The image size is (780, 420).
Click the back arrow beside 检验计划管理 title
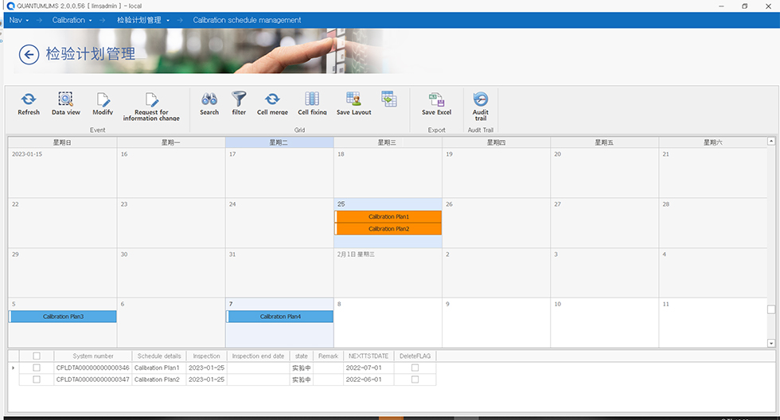point(29,54)
